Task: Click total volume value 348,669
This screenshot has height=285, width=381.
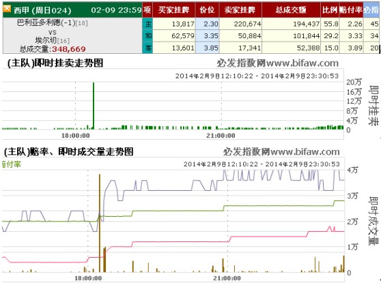Action: 69,49
